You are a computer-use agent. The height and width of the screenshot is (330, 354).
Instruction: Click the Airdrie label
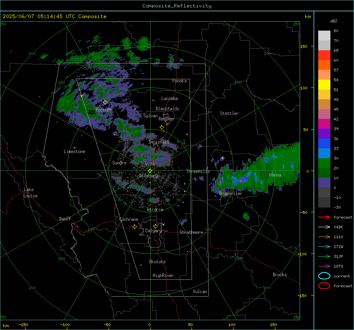coord(155,210)
